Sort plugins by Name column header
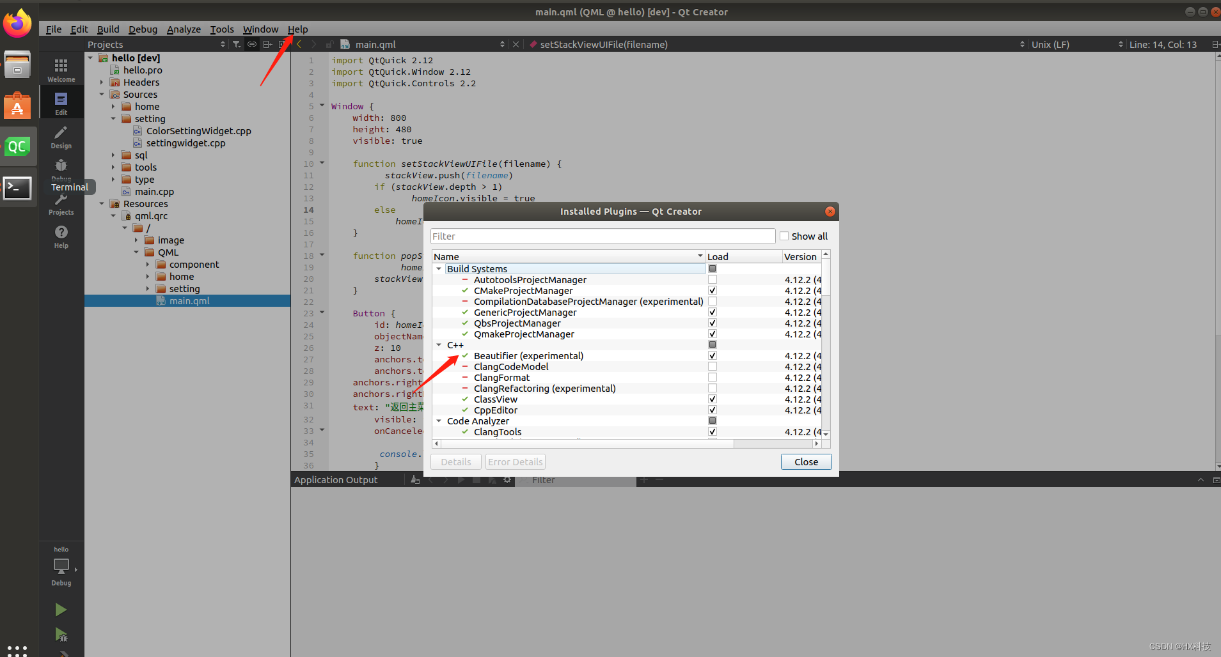Viewport: 1221px width, 657px height. tap(569, 257)
